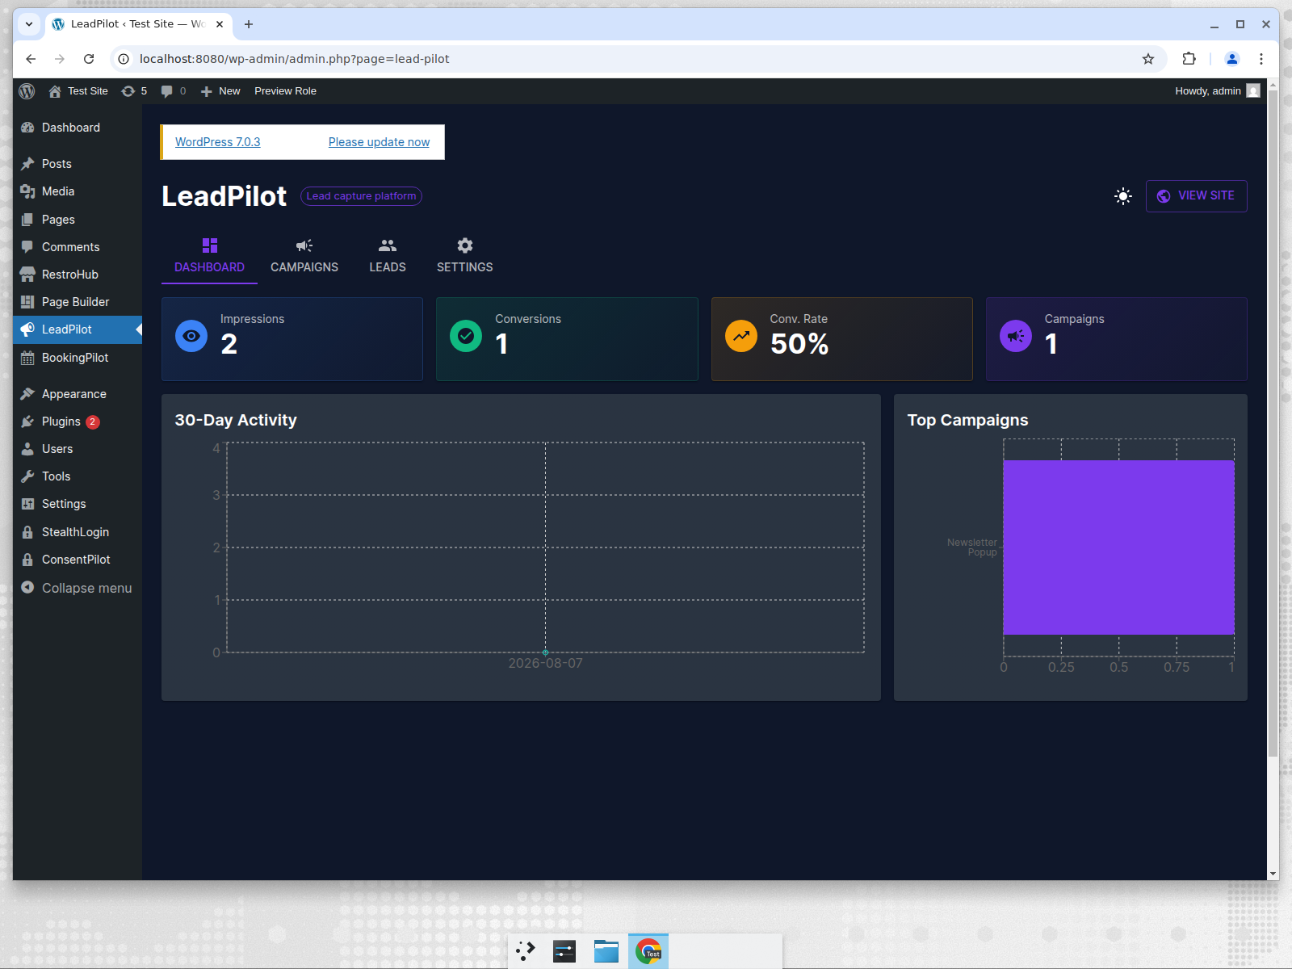This screenshot has height=969, width=1292.
Task: Open the browser extensions puzzle icon
Action: [1189, 59]
